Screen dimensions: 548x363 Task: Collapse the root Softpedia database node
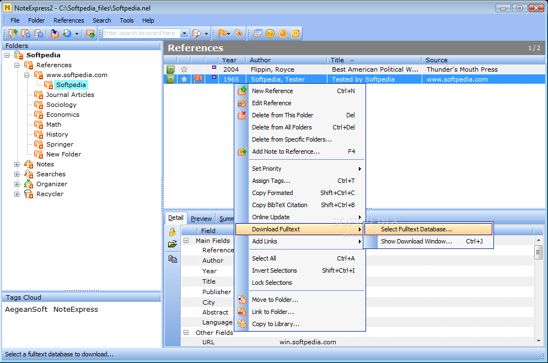7,55
